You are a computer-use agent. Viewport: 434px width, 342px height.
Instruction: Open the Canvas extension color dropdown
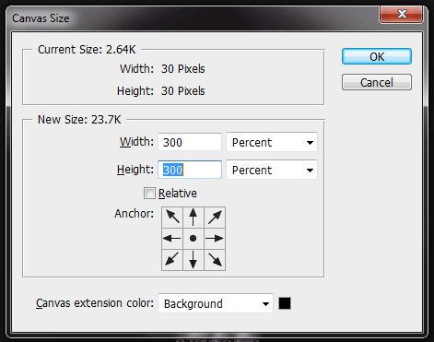coord(216,303)
